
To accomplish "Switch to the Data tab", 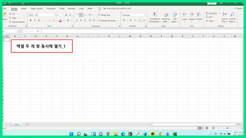I will [x=62, y=8].
